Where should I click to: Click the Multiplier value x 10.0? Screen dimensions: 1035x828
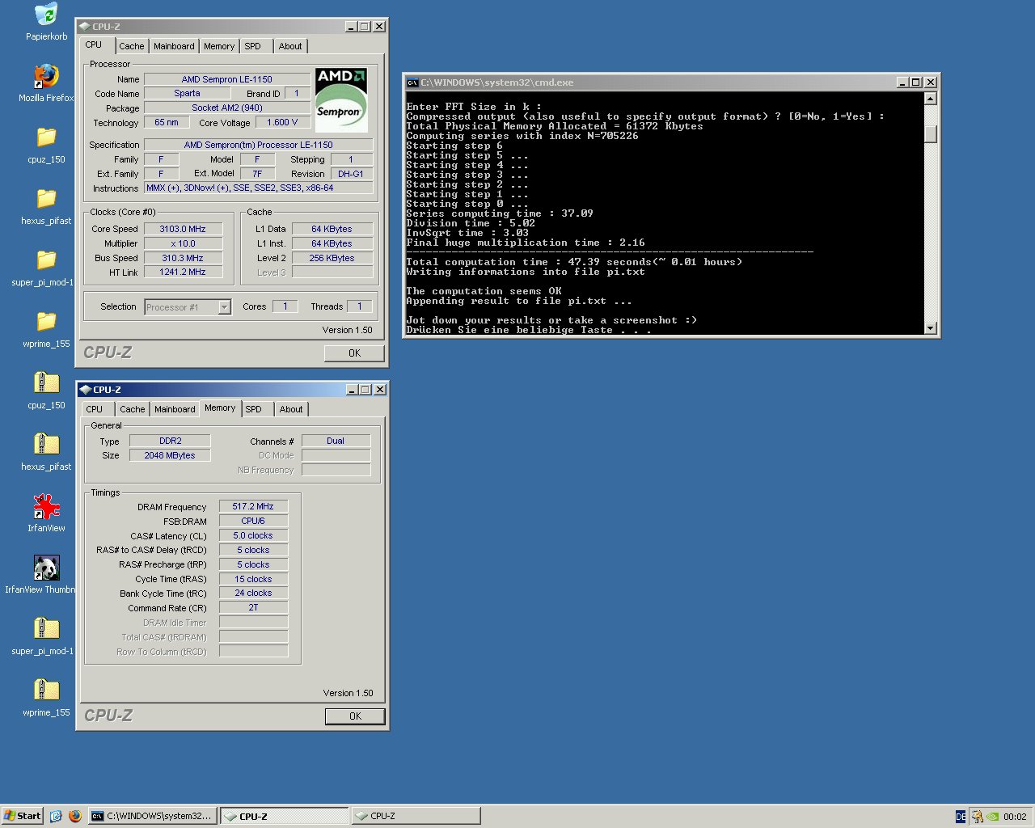[183, 243]
